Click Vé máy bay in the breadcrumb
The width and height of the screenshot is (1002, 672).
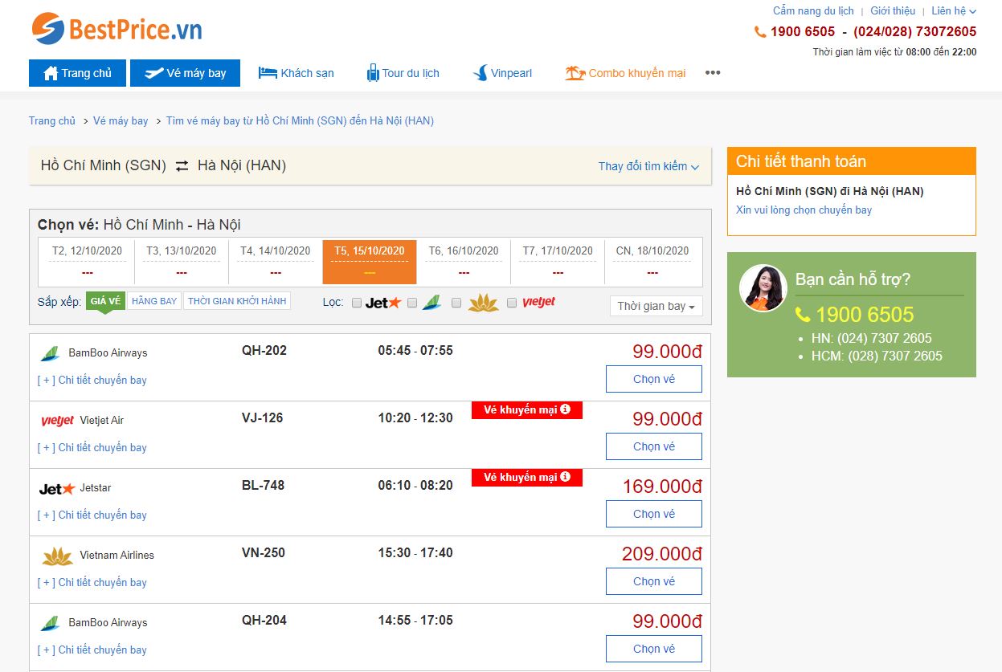[x=121, y=120]
